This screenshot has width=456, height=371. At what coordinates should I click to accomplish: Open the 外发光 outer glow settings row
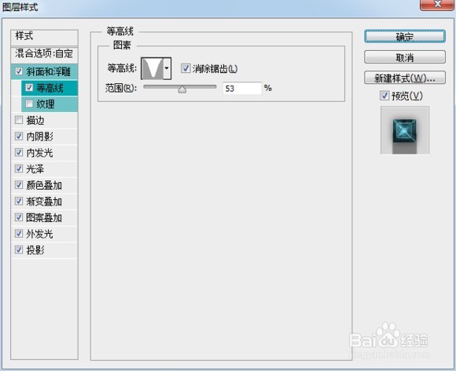pyautogui.click(x=44, y=234)
